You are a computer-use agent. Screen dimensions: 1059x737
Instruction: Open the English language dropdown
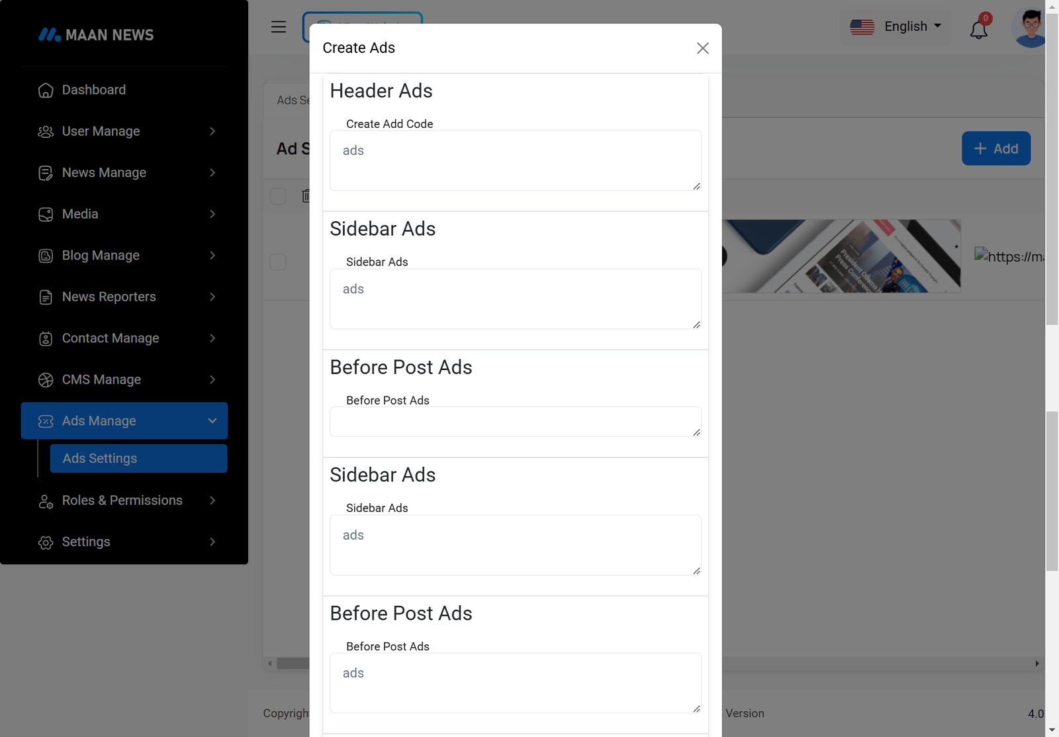click(x=896, y=26)
